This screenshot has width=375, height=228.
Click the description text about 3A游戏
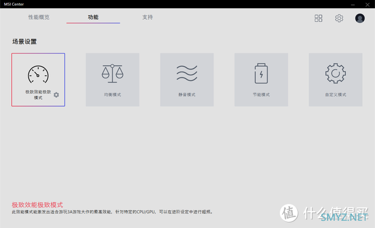click(112, 212)
